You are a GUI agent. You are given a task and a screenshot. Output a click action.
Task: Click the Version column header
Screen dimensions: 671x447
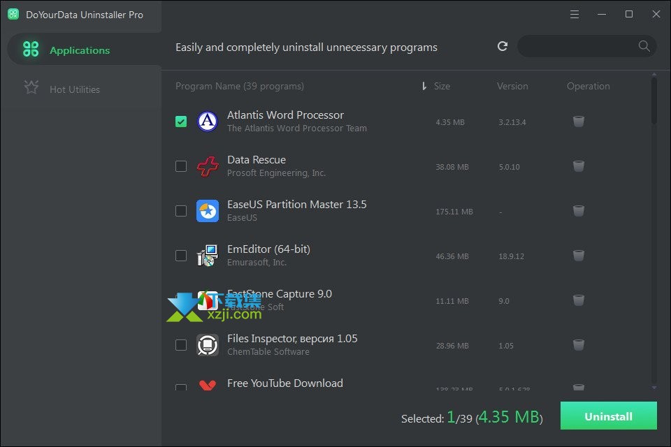click(512, 86)
